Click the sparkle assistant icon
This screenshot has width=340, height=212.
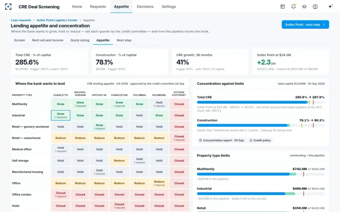(330, 7)
